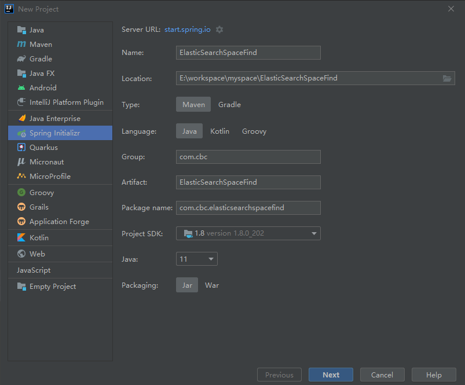Click the Micronaut mu icon
The image size is (465, 385).
21,162
